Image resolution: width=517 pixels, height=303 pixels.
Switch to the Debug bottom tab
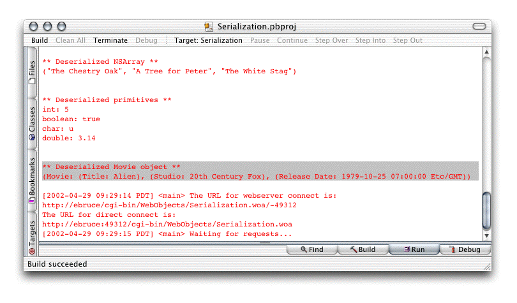click(465, 249)
